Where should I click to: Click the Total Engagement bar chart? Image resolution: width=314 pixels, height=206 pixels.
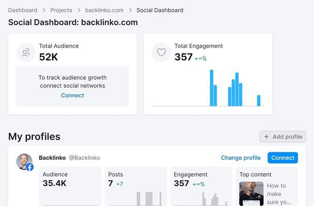(208, 88)
